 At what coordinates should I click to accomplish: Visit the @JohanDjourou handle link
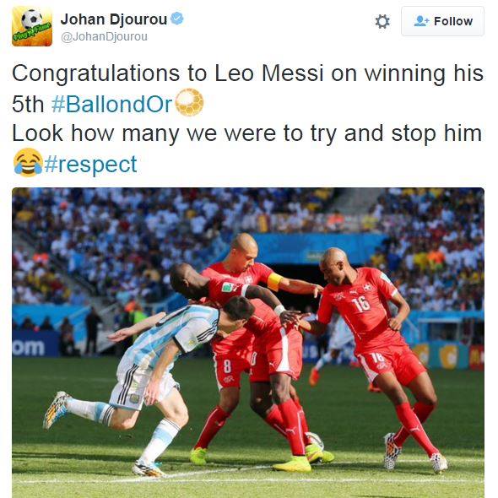click(x=104, y=37)
